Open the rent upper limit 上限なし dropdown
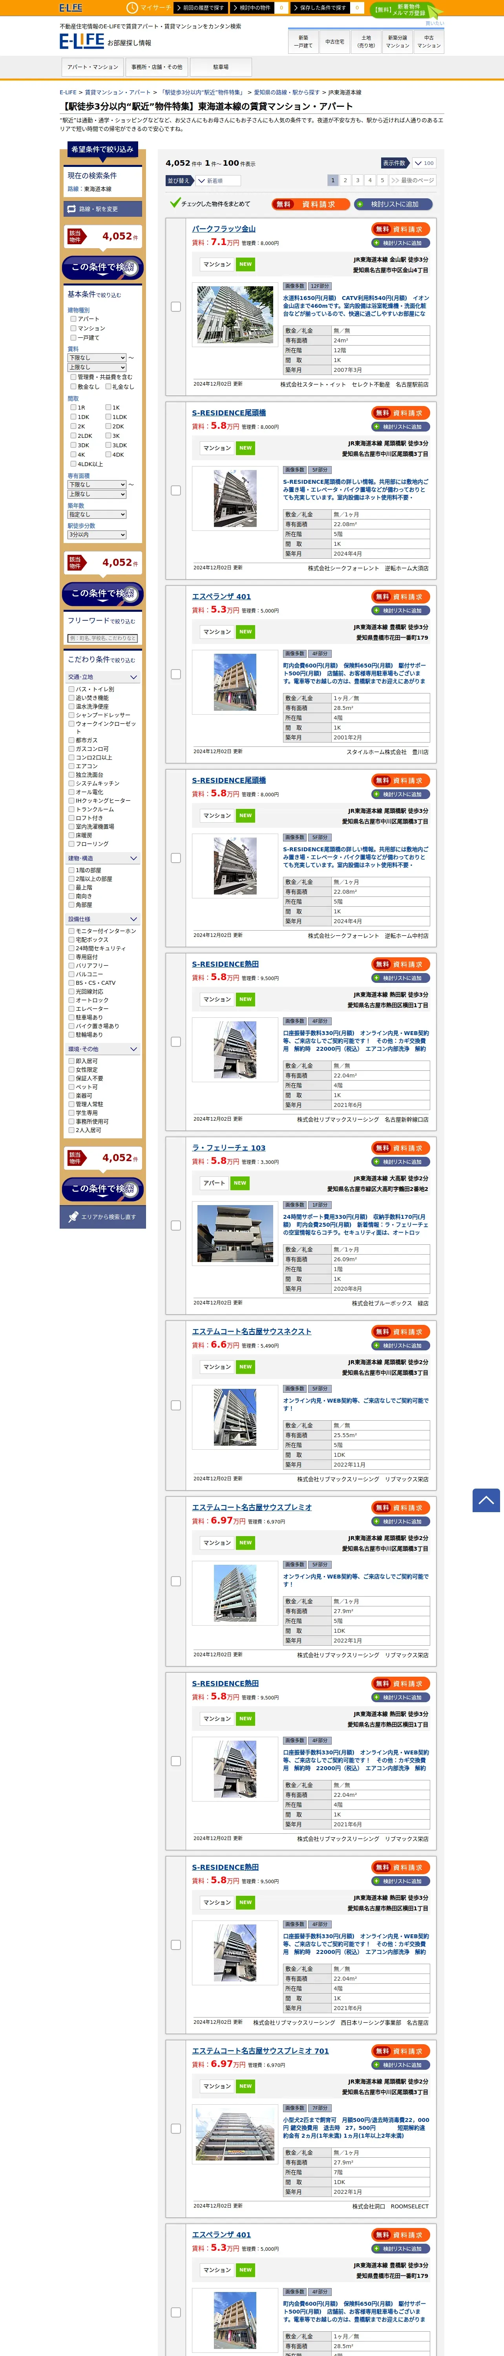Screen dimensions: 504x2356 [x=97, y=367]
